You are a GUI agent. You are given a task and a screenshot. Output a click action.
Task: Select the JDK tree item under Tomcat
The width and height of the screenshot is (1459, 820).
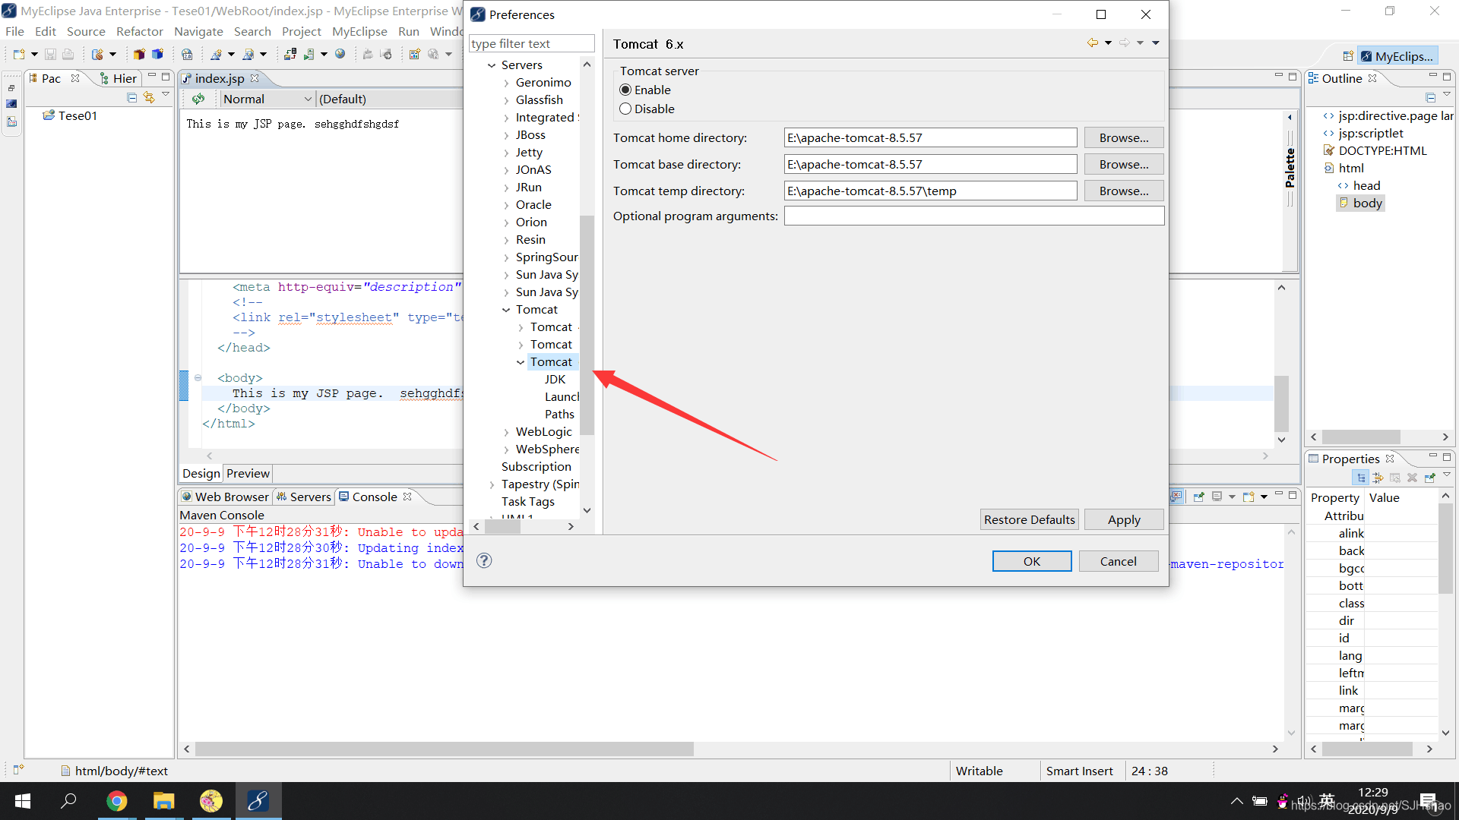click(555, 380)
